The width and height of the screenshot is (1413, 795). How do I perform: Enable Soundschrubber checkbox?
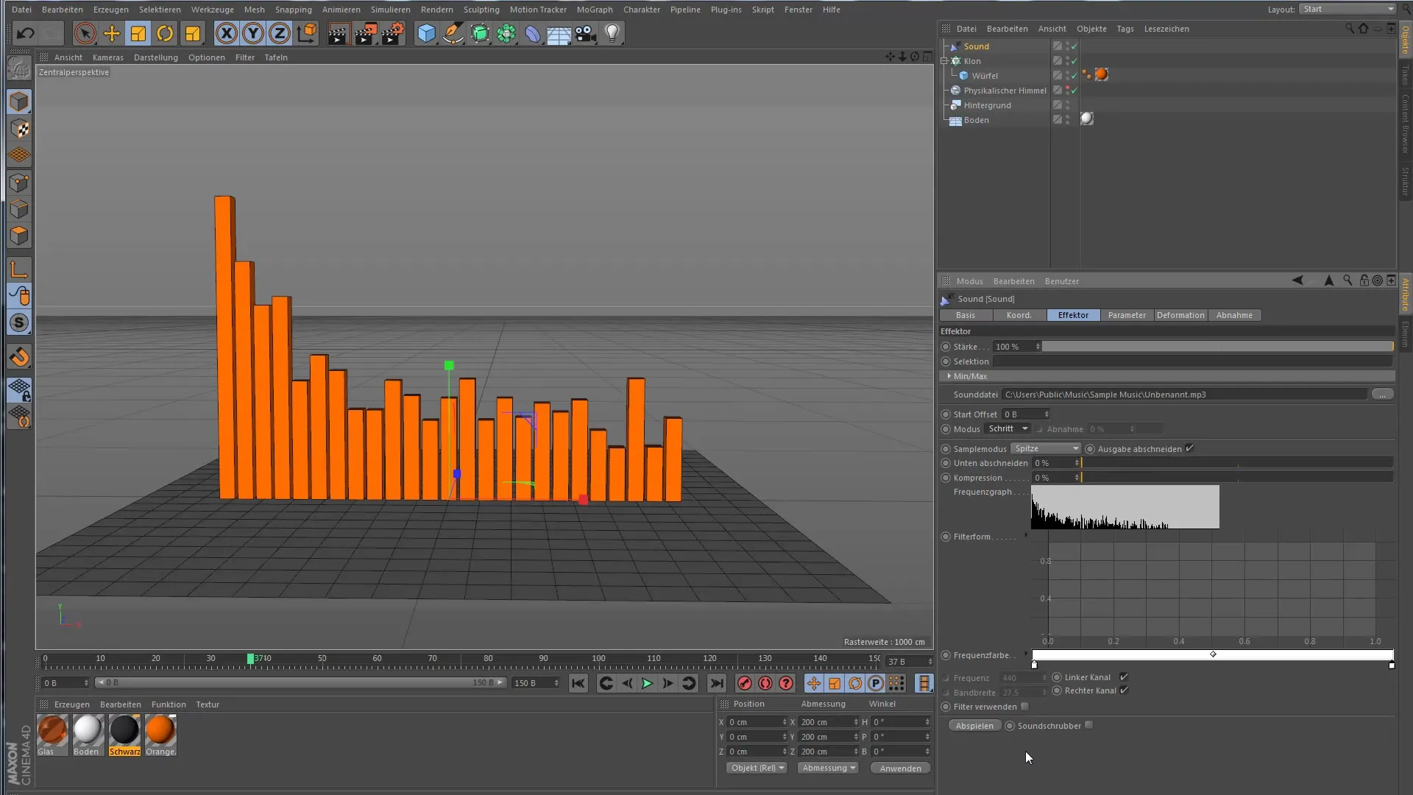point(1089,726)
